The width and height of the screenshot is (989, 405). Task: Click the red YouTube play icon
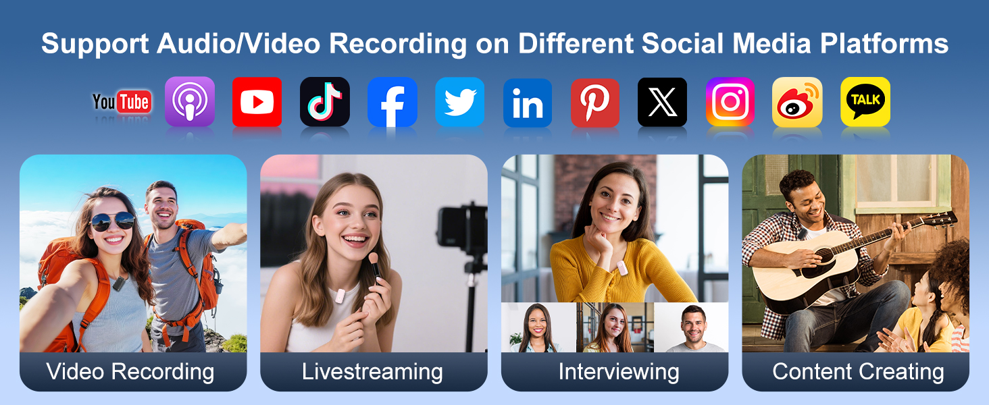click(x=257, y=102)
